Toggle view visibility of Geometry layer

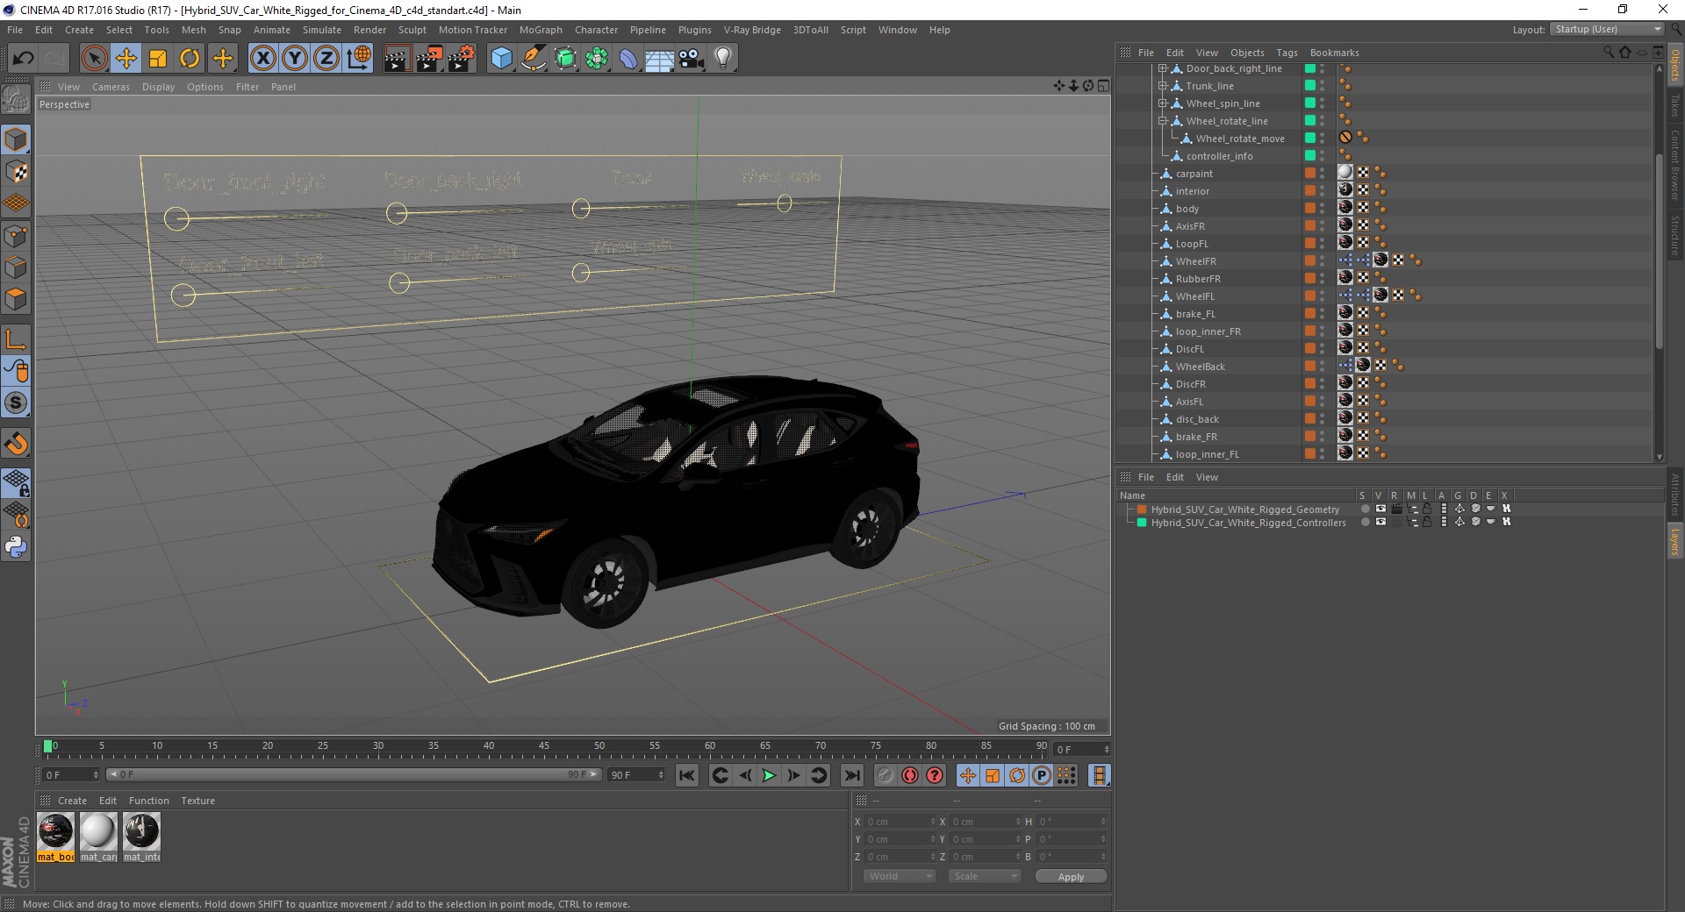(x=1380, y=509)
